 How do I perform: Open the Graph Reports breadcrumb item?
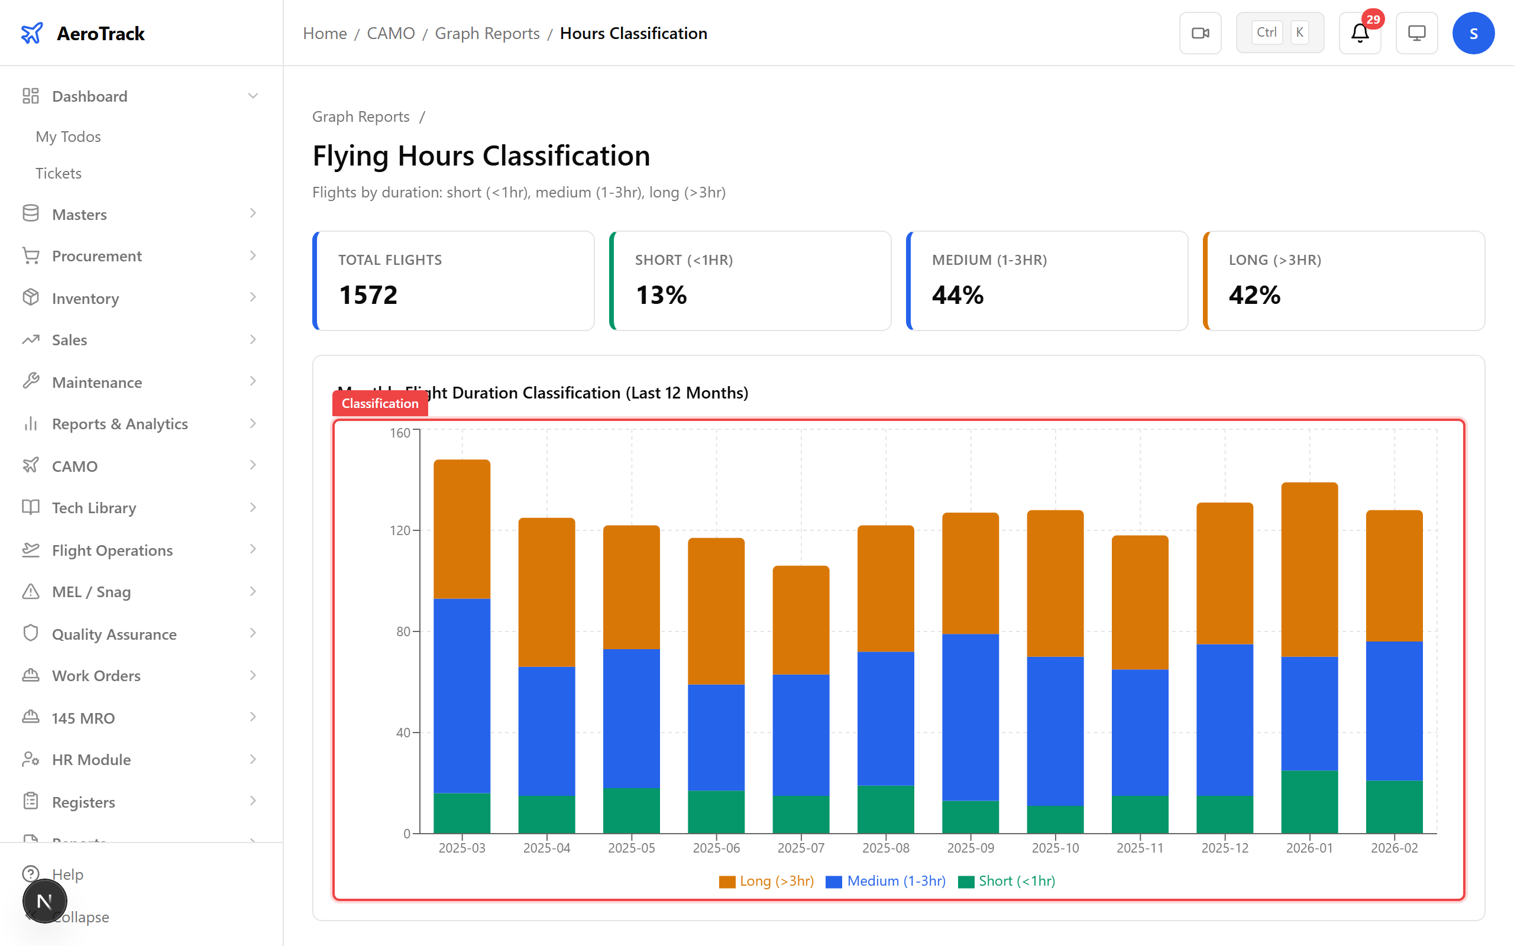[487, 33]
